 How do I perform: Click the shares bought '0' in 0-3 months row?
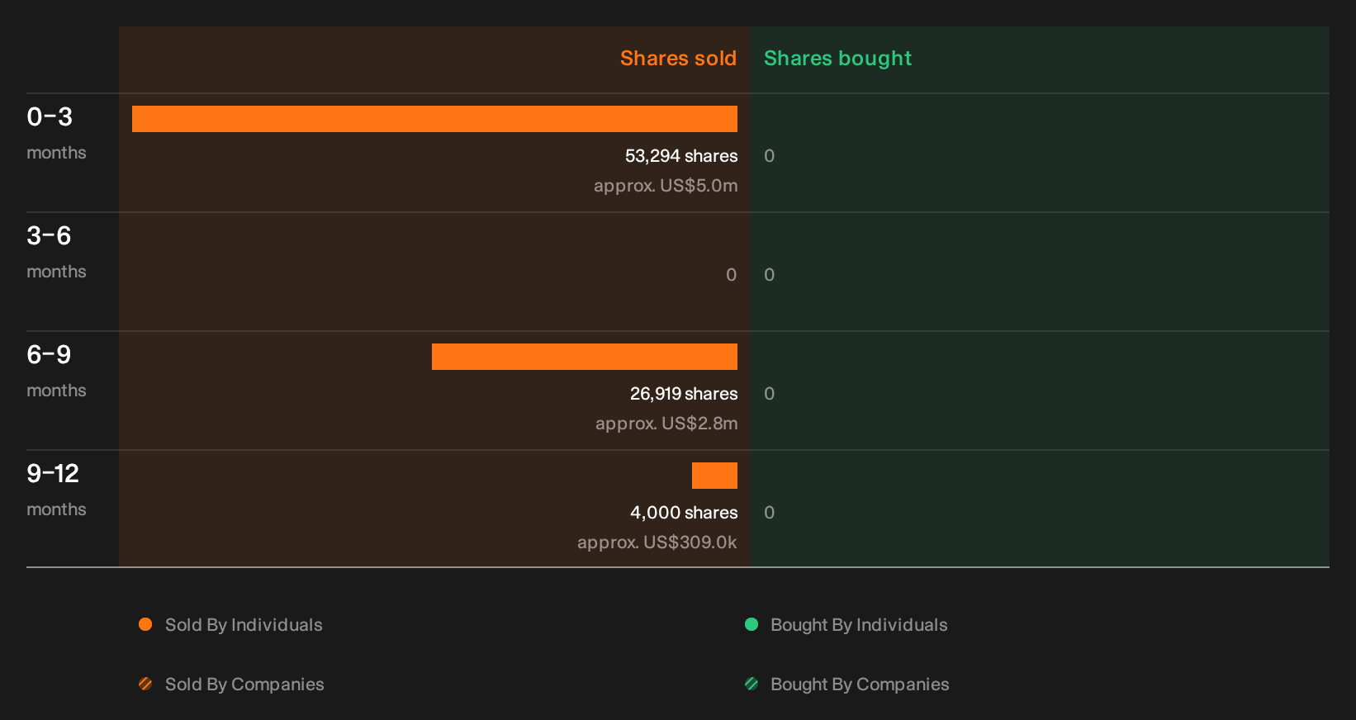tap(769, 156)
